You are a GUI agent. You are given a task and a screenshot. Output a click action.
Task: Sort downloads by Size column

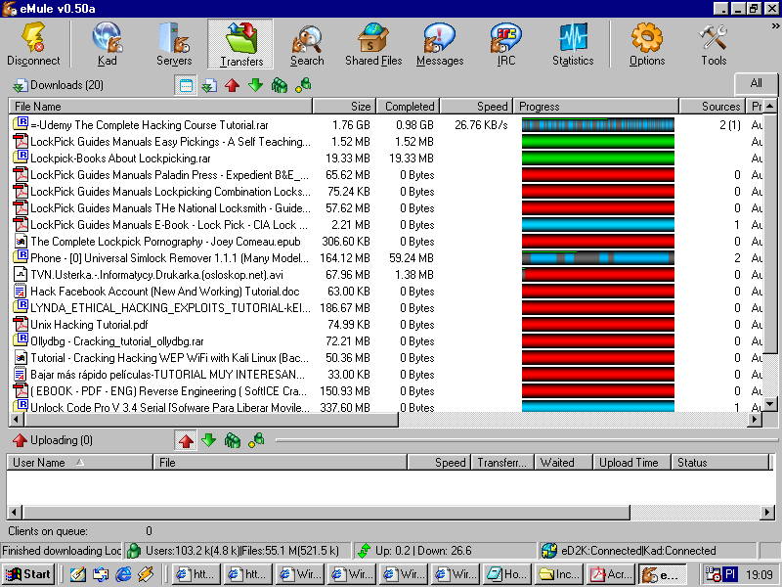pyautogui.click(x=345, y=107)
